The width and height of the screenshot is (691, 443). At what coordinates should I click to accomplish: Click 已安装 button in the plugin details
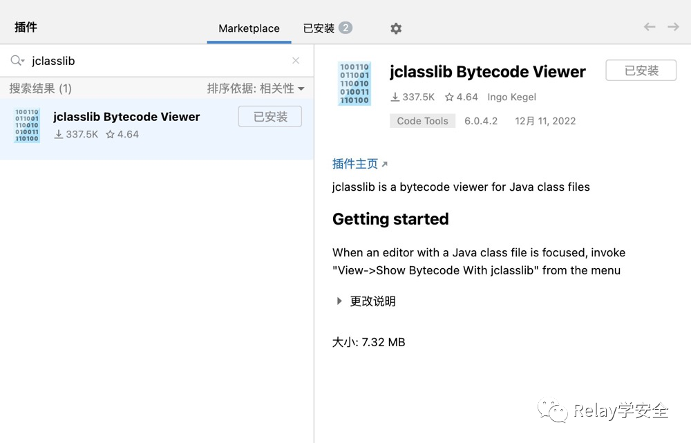click(x=641, y=70)
